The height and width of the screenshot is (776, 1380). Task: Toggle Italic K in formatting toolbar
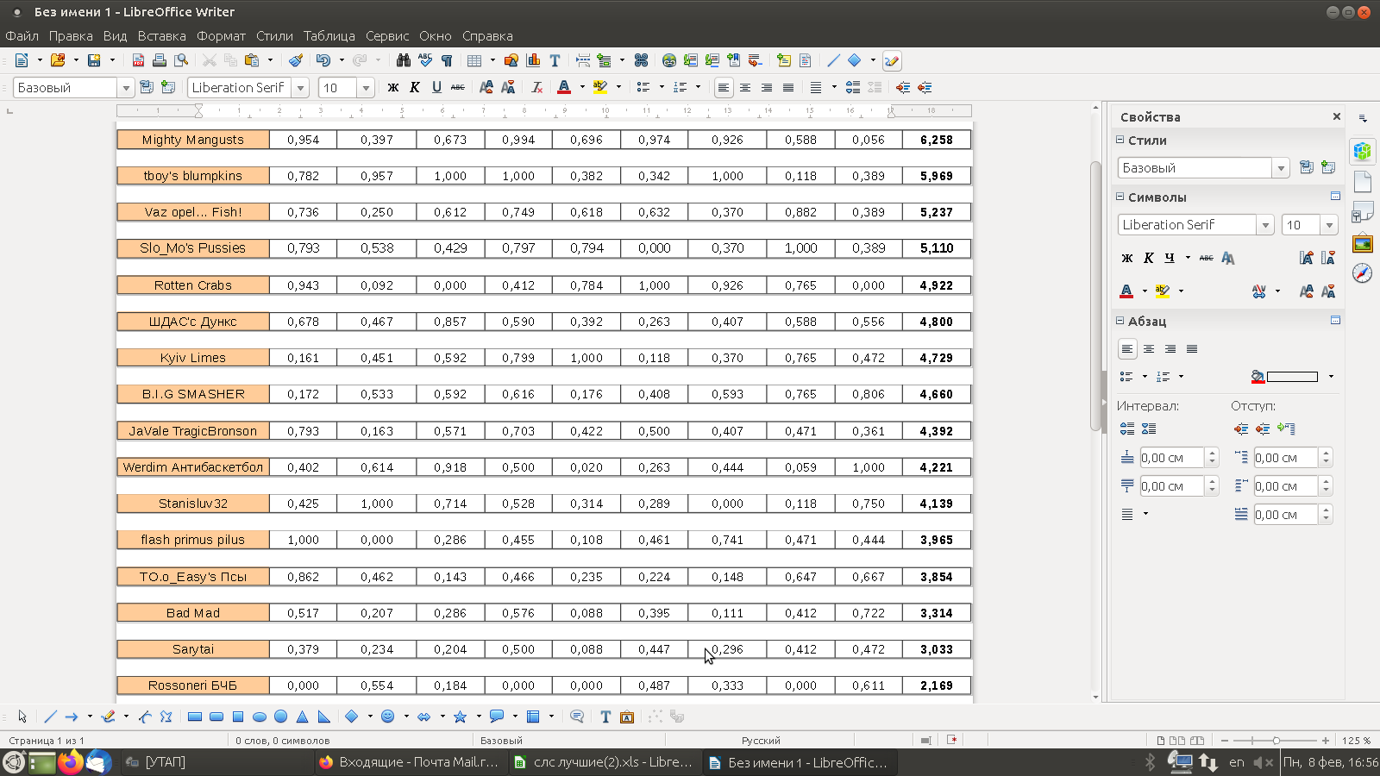[415, 87]
